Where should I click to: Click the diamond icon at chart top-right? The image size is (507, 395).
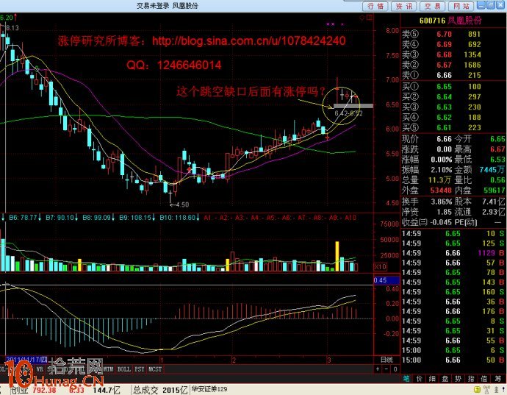click(362, 18)
